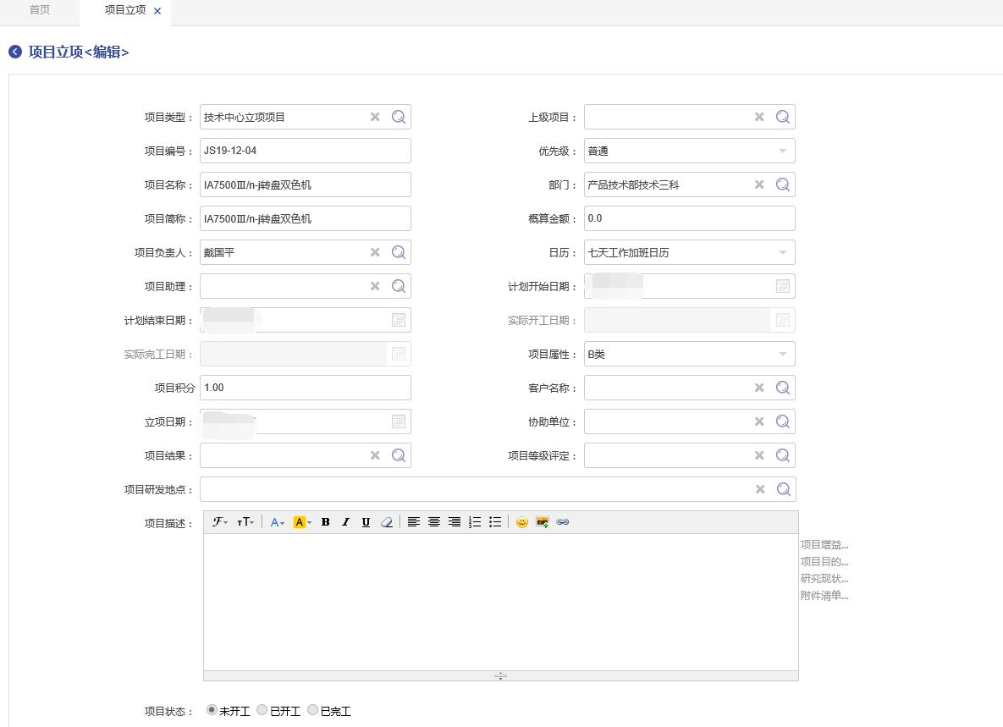Click the back arrow beside 项目立项<编辑>
1003x727 pixels.
coord(15,52)
